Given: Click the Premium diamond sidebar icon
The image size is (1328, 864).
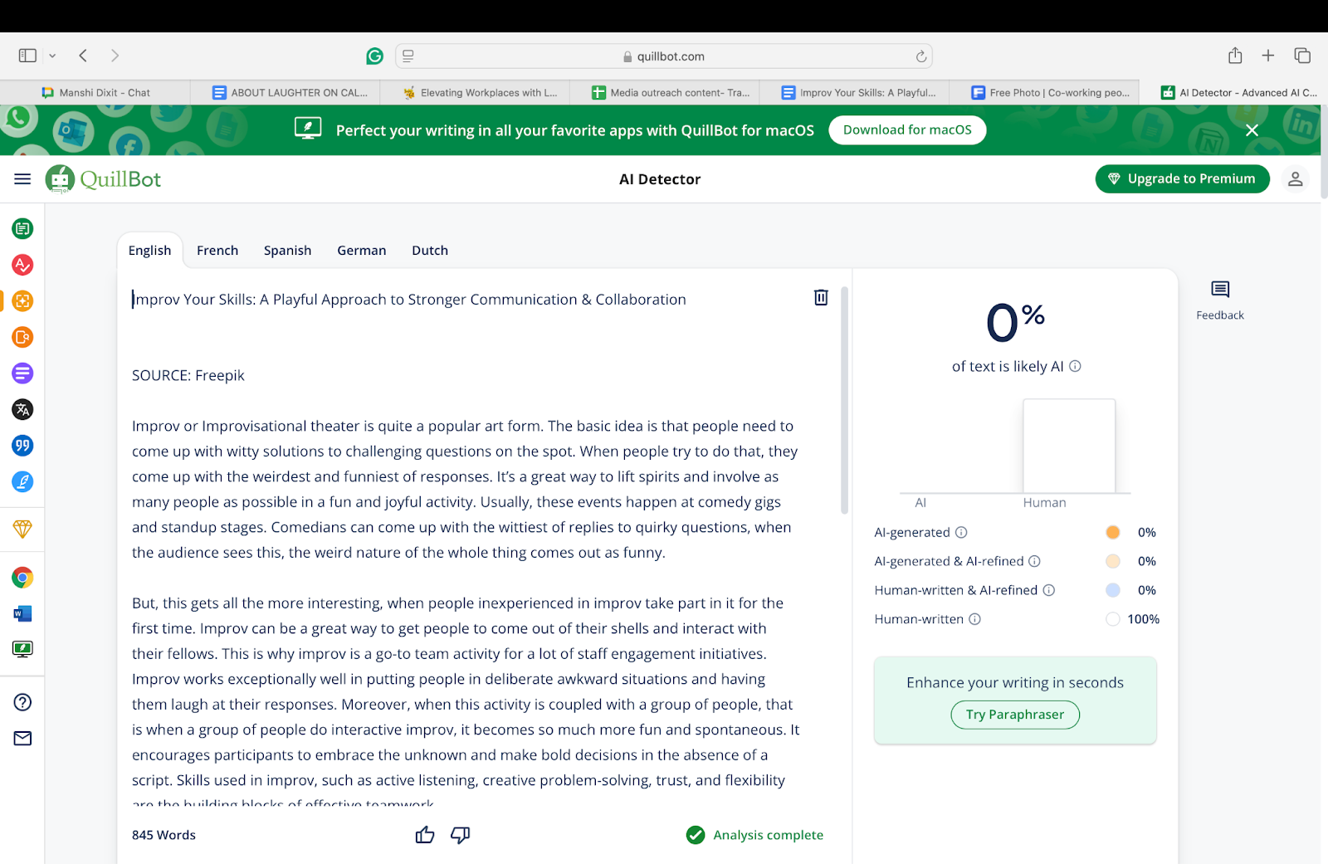Looking at the screenshot, I should (22, 529).
